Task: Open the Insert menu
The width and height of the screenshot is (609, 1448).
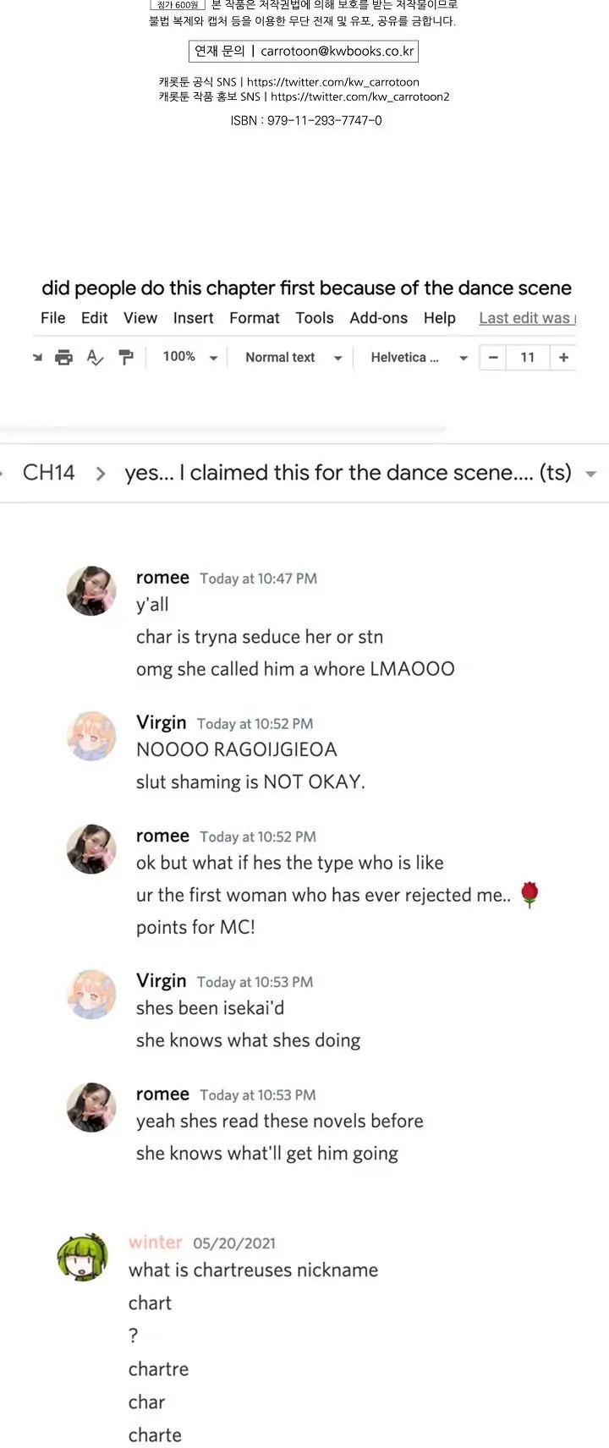Action: coord(193,318)
